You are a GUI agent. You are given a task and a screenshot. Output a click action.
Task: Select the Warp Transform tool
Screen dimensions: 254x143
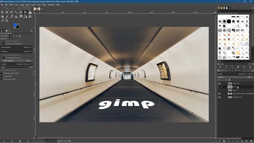30,12
